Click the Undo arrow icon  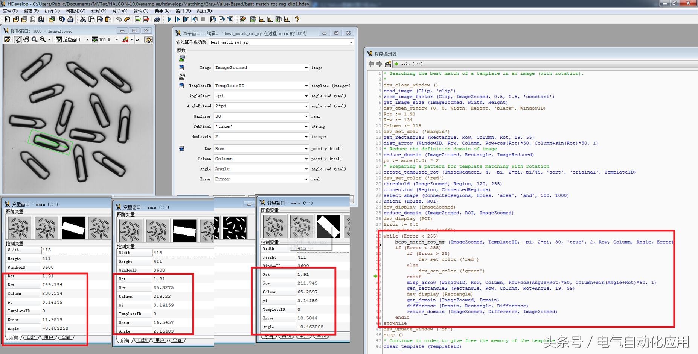point(119,19)
